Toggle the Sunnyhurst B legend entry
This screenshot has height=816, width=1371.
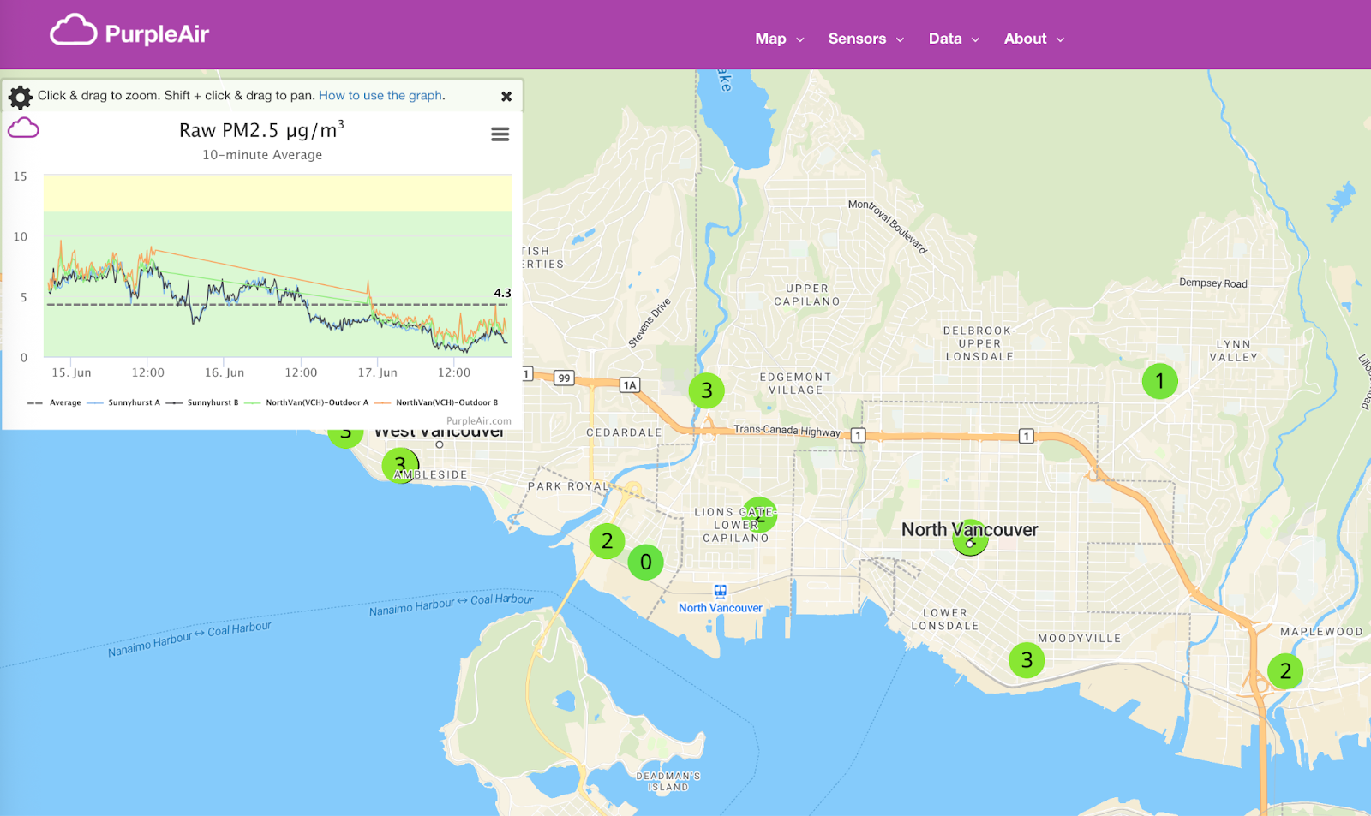pos(202,402)
